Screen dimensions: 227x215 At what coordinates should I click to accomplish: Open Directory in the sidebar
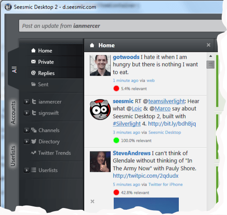(49, 141)
